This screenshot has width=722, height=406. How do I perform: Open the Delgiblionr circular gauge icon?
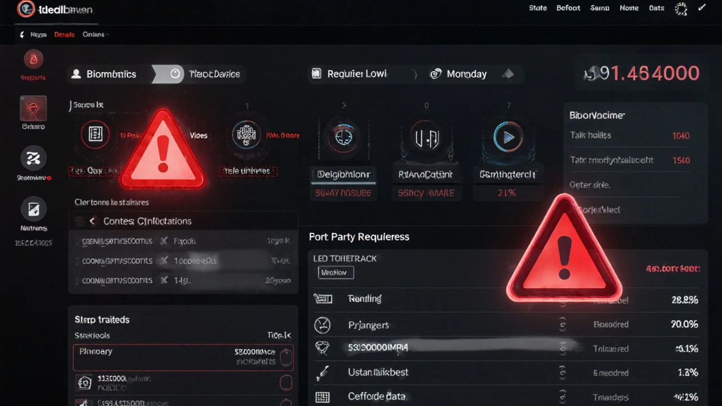[344, 137]
